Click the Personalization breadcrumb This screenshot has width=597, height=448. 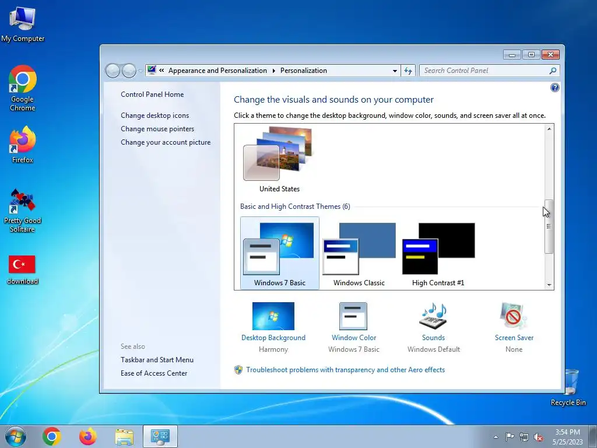click(303, 71)
